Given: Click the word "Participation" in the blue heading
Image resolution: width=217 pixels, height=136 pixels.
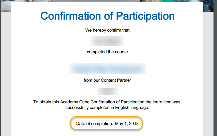Looking at the screenshot, I should [x=145, y=16].
